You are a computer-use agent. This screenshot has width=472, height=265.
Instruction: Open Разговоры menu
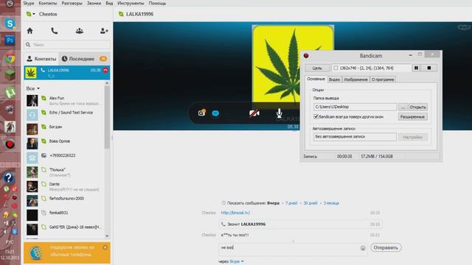point(72,3)
